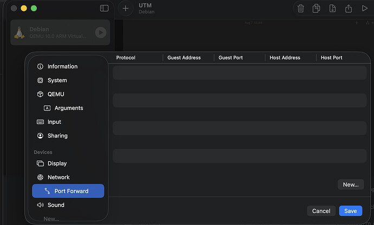Click the Display monitor icon
The height and width of the screenshot is (225, 374).
tap(40, 163)
